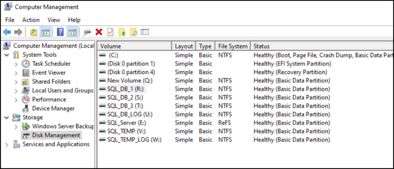Click the yellow page with green arrow icon
This screenshot has width=394, height=169.
pos(122,32)
